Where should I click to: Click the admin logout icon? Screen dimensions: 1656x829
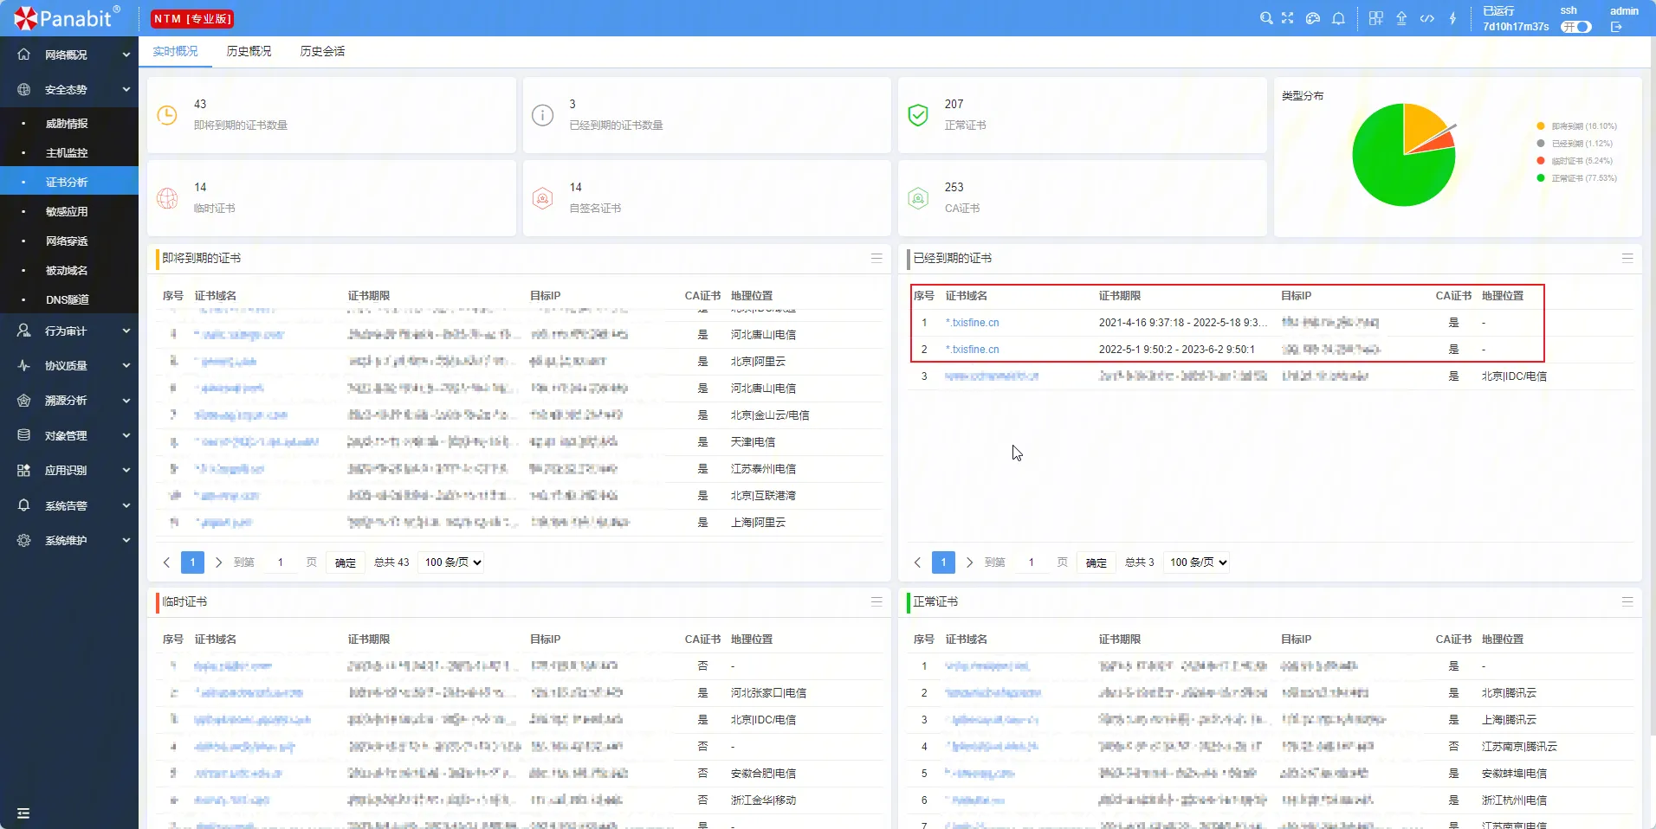pos(1616,27)
